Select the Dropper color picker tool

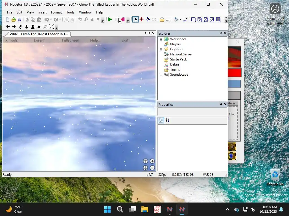pos(185,19)
